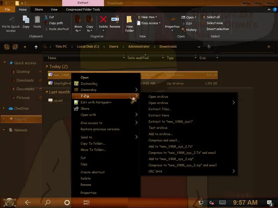Open the Compressed Folder Tools tab

click(x=83, y=9)
